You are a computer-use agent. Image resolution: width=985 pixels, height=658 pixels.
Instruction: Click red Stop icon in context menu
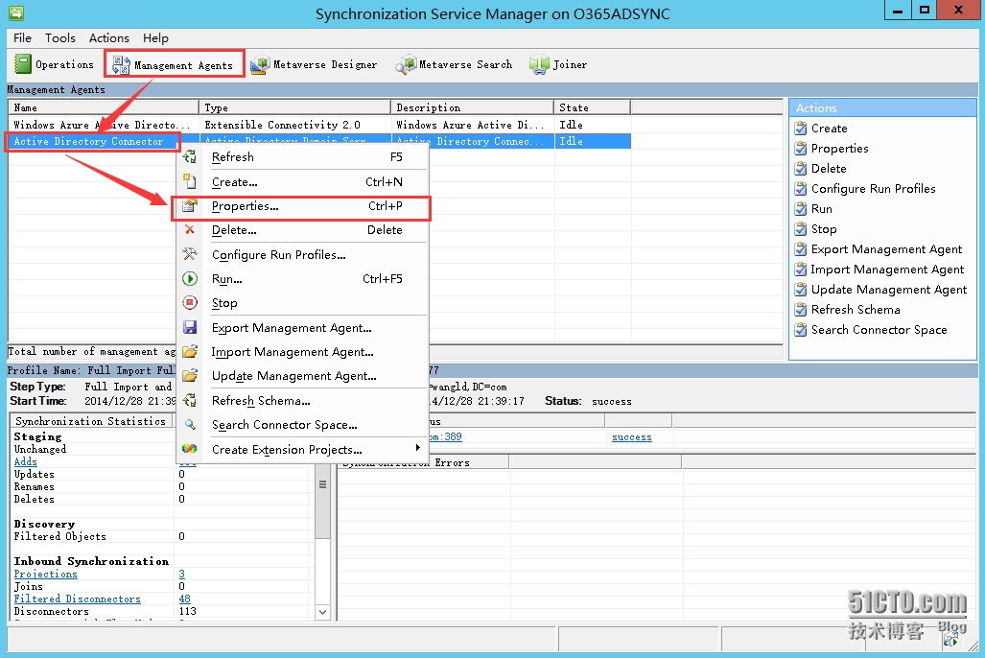pyautogui.click(x=190, y=303)
